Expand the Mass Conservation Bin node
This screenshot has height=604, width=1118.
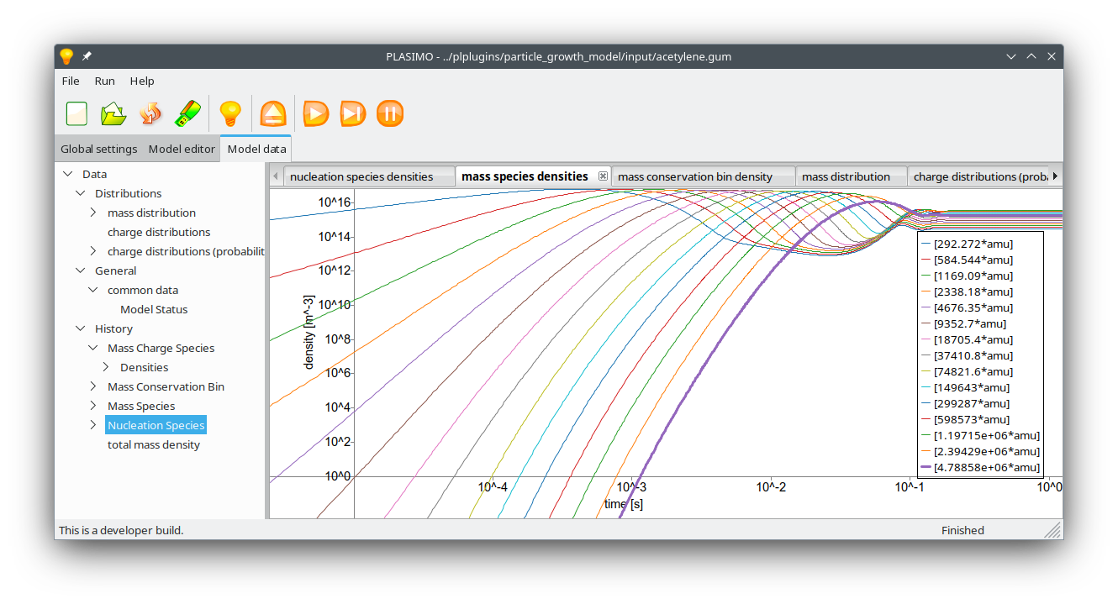coord(93,386)
